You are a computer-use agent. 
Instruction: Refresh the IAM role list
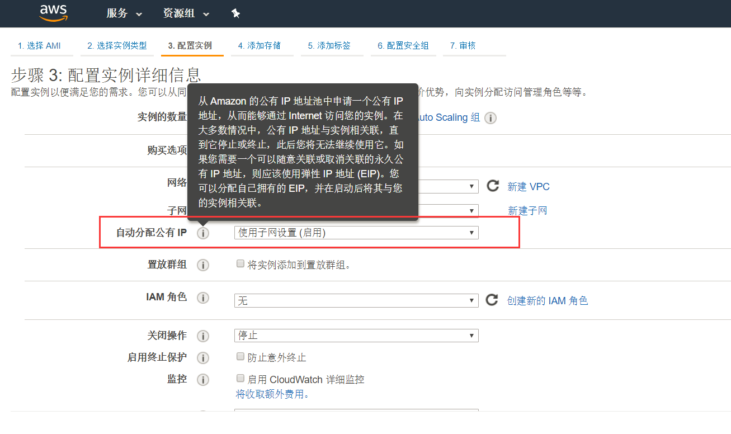pos(492,300)
